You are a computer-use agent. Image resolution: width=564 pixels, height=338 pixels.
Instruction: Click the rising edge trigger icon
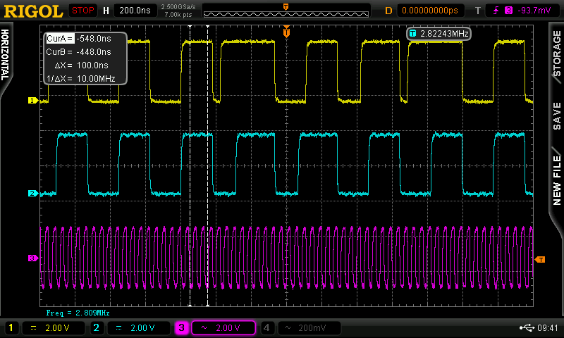pos(496,11)
